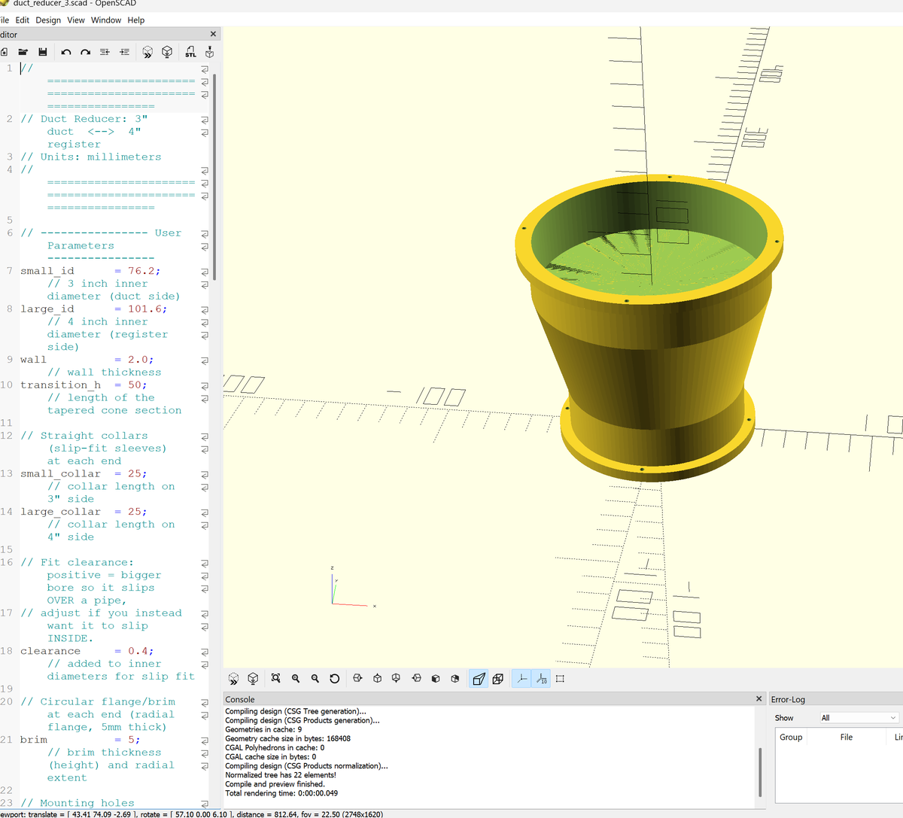903x818 pixels.
Task: Open the View menu
Action: pos(76,20)
